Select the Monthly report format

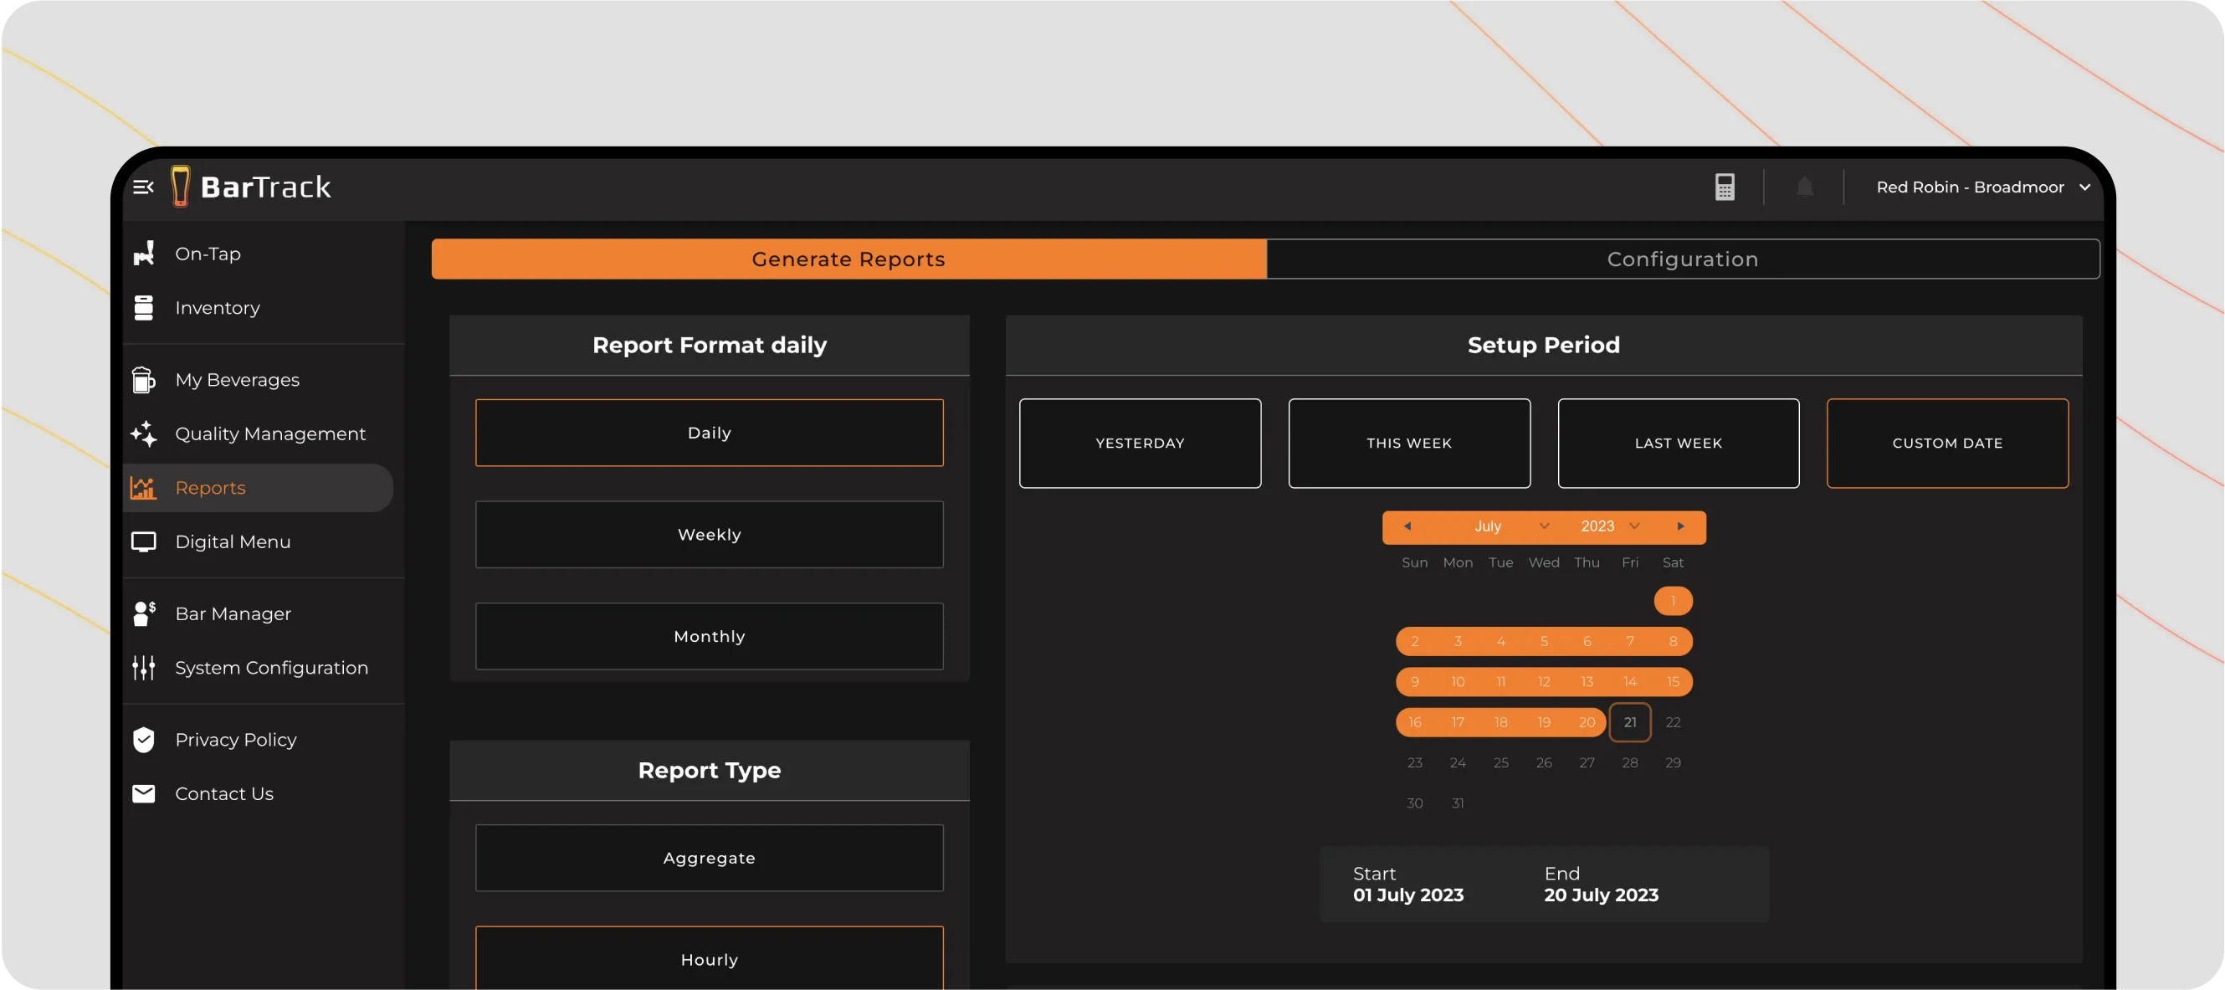coord(709,637)
